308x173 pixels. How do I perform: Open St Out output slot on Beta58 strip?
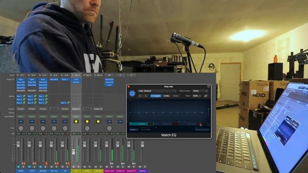pos(43,109)
